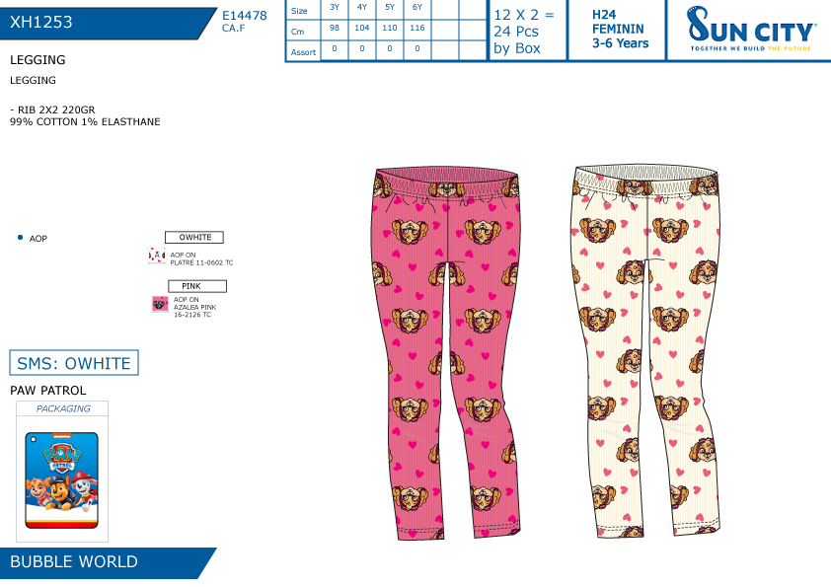Click the azalea PINK AOP swatch

160,304
